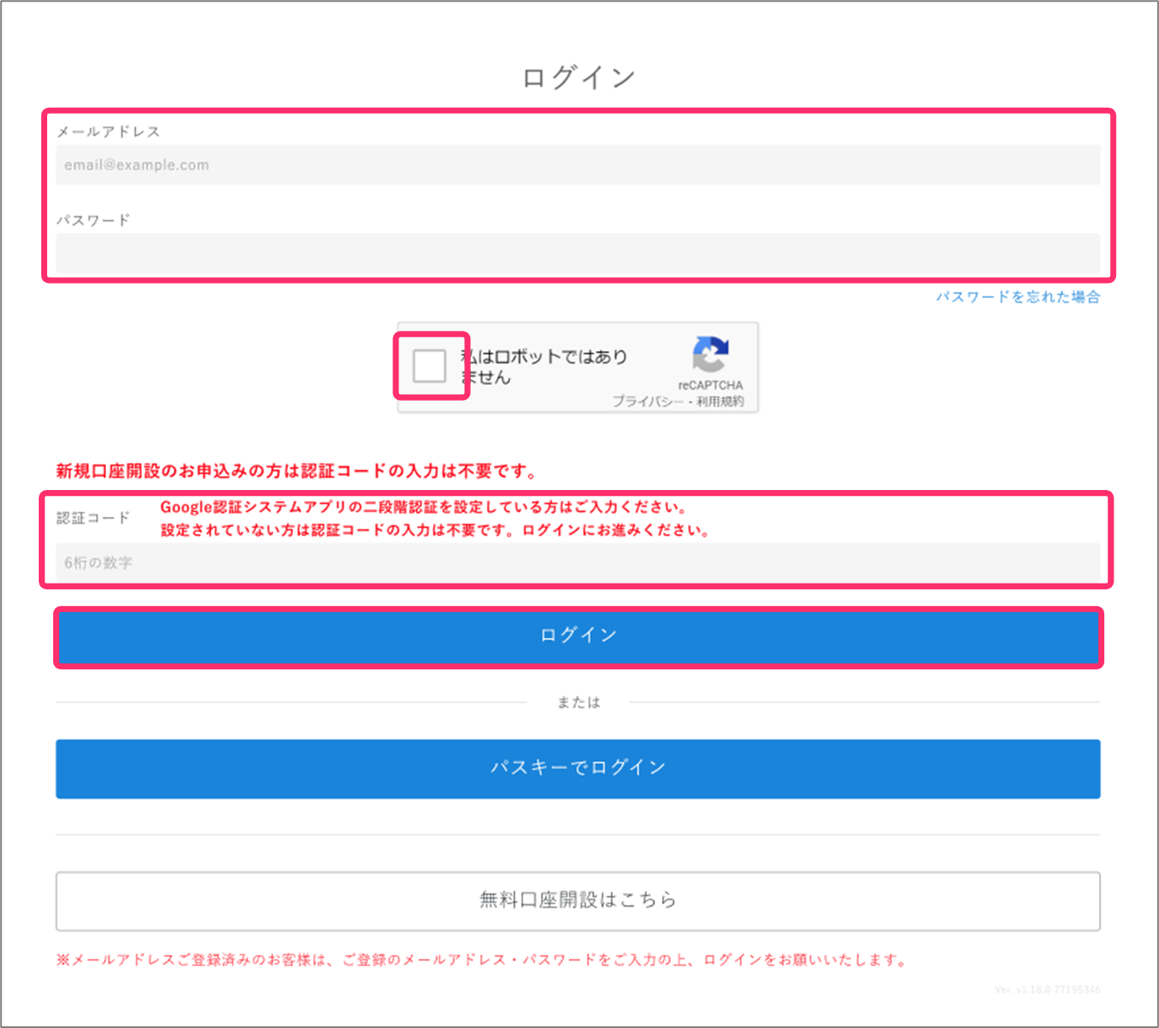Click the メールアドレス field label

(108, 131)
